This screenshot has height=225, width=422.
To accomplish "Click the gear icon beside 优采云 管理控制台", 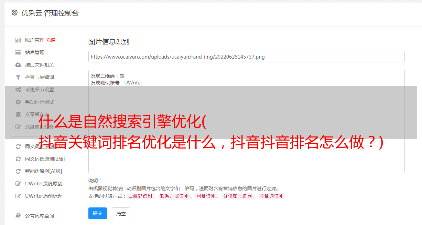I will (14, 13).
